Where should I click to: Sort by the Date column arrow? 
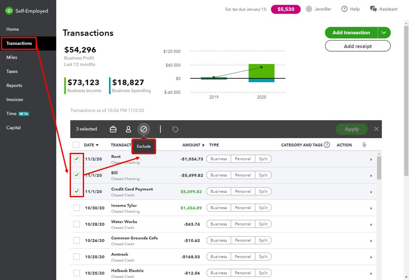click(97, 145)
